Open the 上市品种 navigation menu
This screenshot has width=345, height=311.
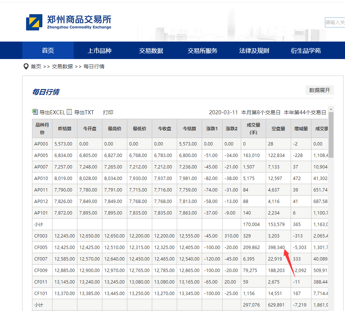99,50
